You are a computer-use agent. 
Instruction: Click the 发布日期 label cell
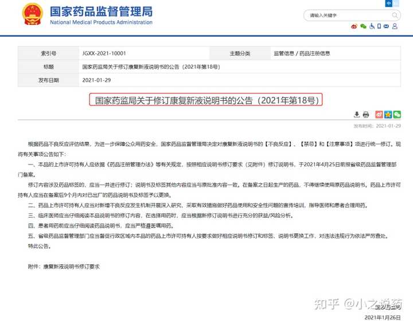point(48,80)
